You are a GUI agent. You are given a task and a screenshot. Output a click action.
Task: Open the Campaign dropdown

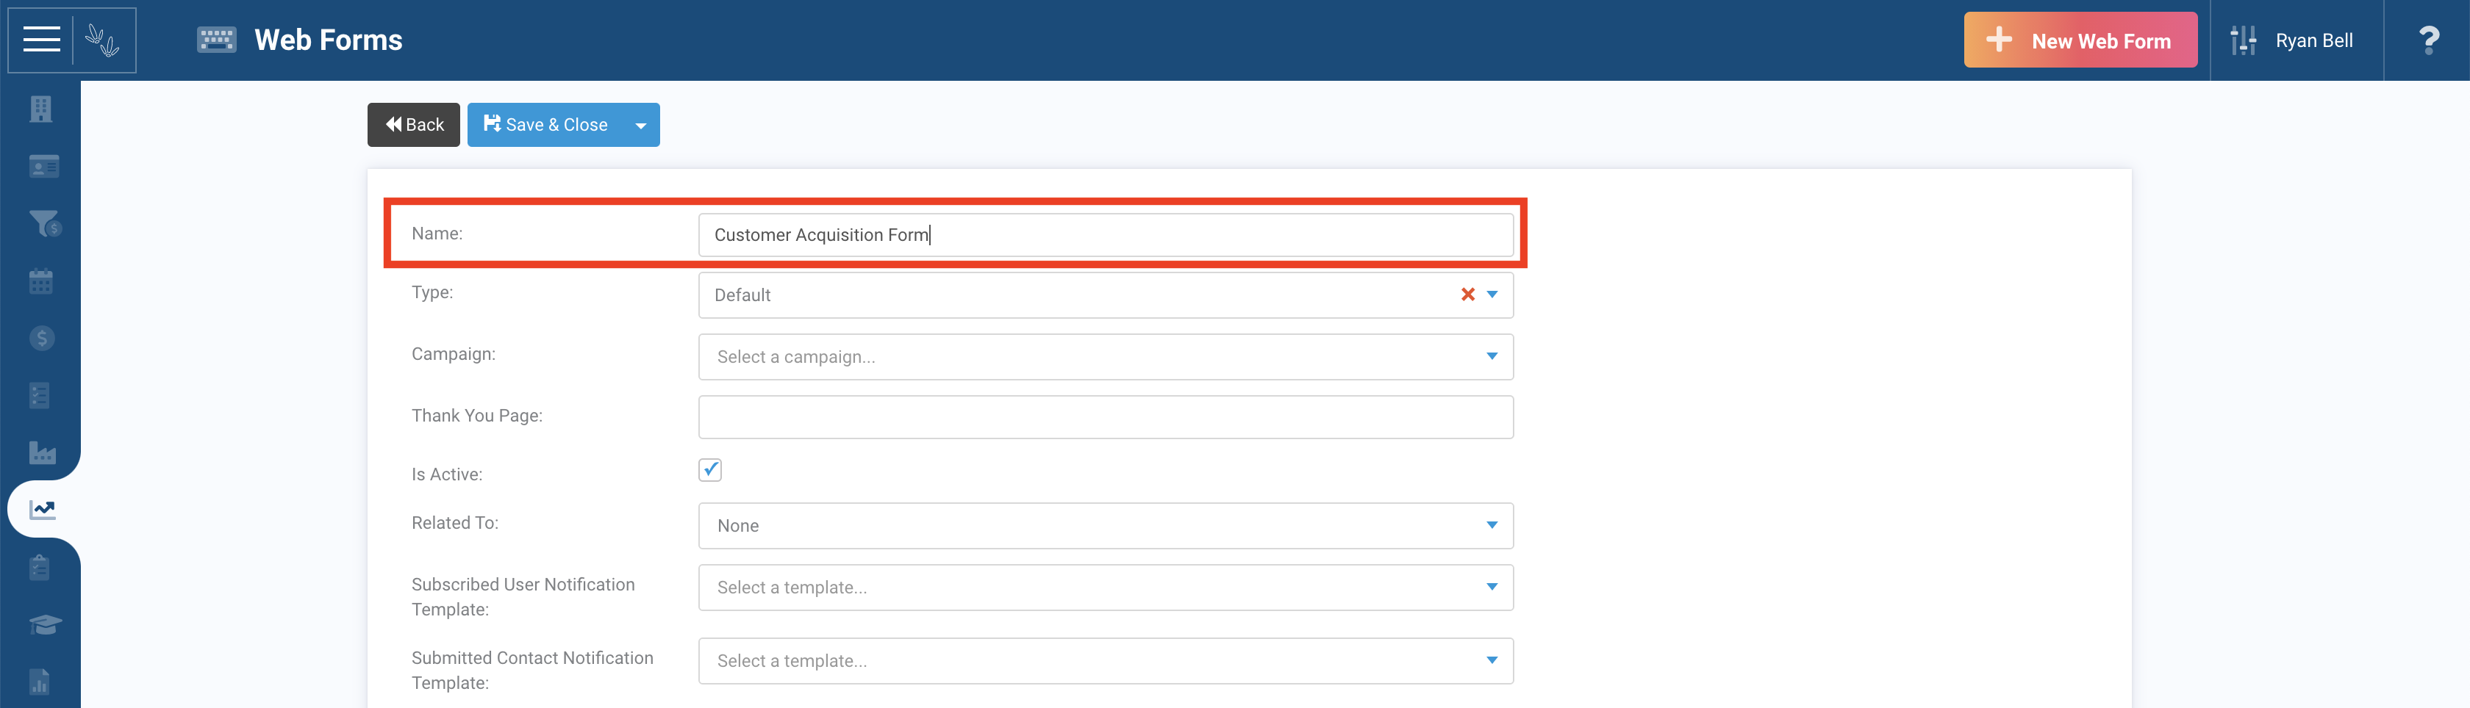[1106, 358]
